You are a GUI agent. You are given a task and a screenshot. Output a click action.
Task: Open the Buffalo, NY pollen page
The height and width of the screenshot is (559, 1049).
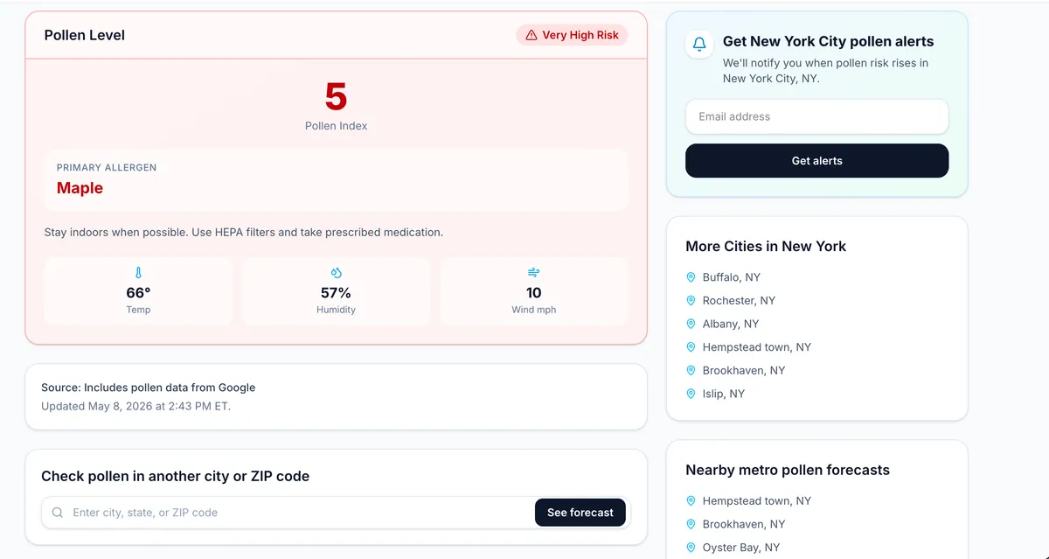point(732,277)
